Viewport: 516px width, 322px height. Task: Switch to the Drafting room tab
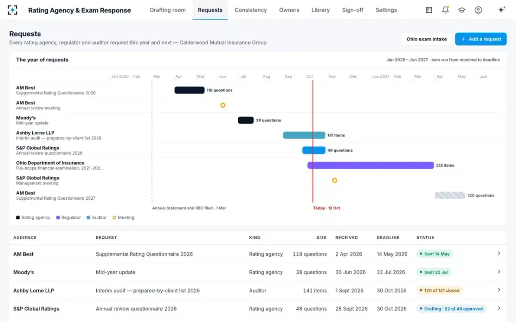[168, 10]
